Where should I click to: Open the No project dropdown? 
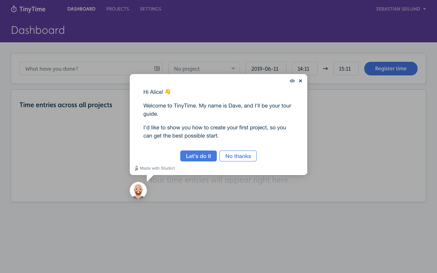coord(204,69)
